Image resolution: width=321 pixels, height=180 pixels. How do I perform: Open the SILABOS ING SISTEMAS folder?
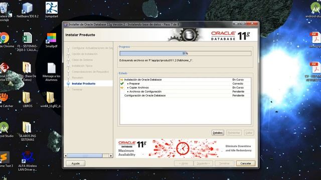27,131
